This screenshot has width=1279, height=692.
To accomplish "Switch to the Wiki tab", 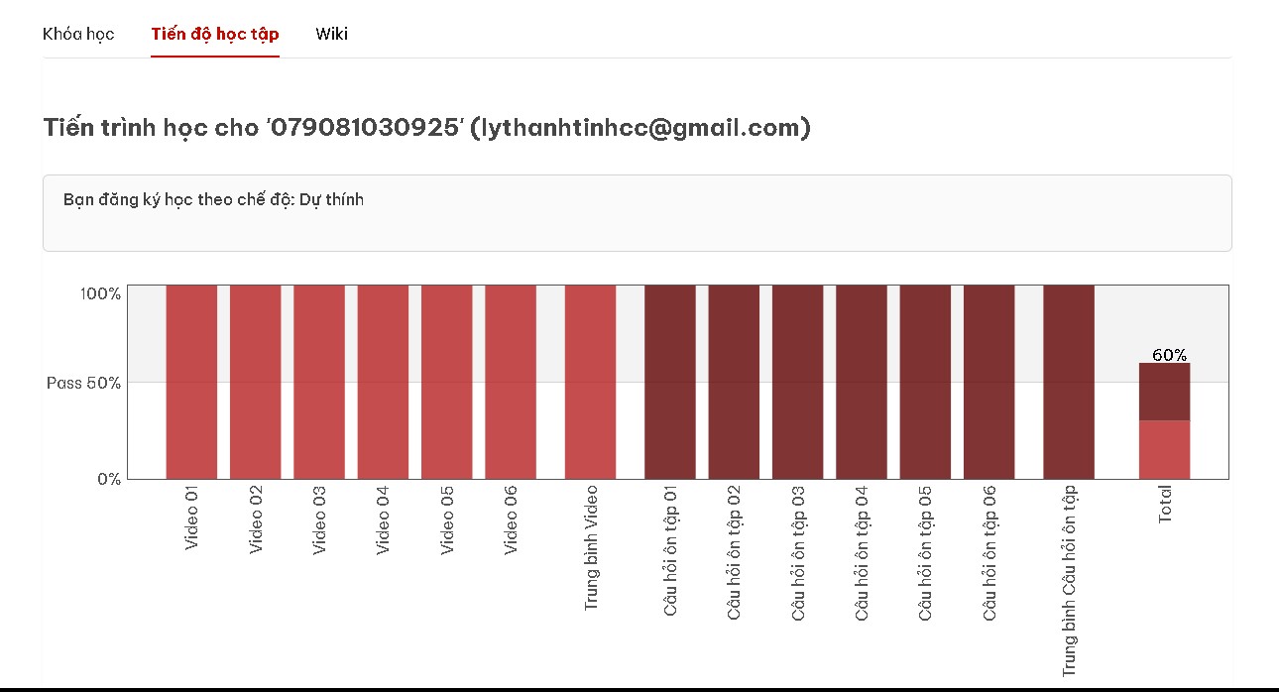I will (x=332, y=34).
